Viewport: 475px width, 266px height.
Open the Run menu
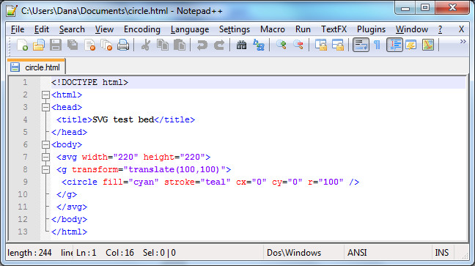click(303, 29)
